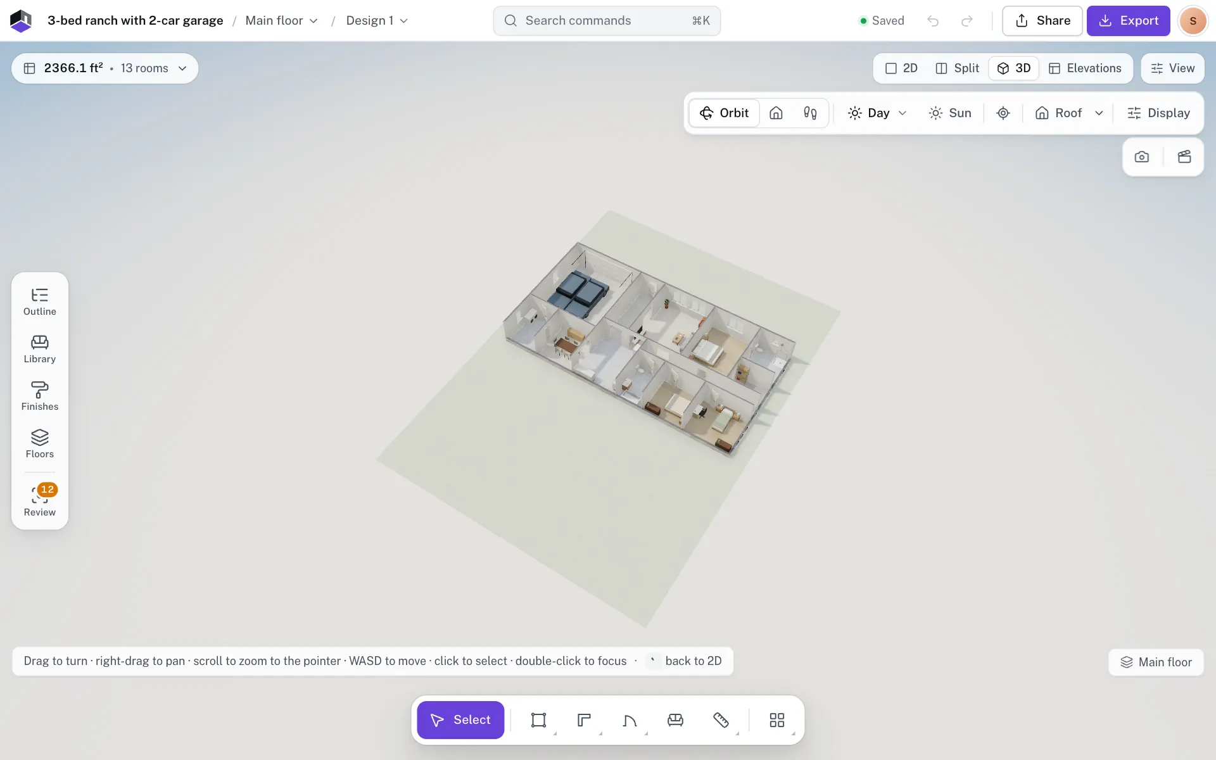
Task: Expand the 2366.1 ft² rooms summary
Action: click(x=105, y=68)
